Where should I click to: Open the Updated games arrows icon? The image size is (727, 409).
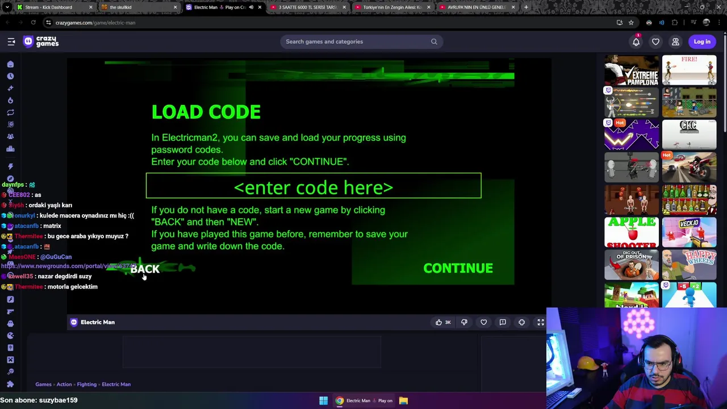10,112
